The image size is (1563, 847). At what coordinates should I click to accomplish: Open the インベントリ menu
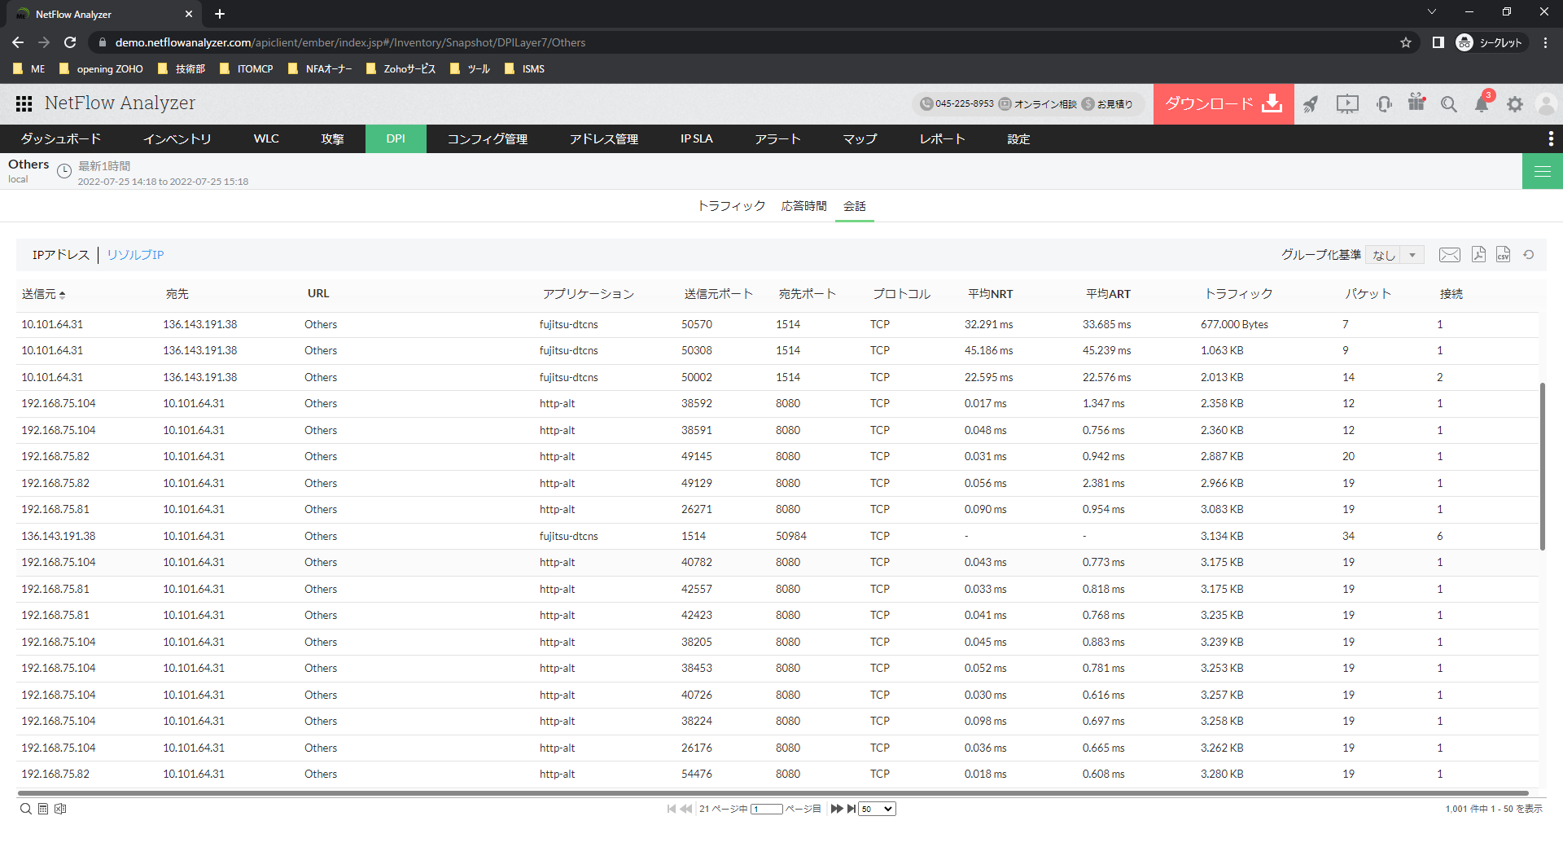(x=177, y=139)
